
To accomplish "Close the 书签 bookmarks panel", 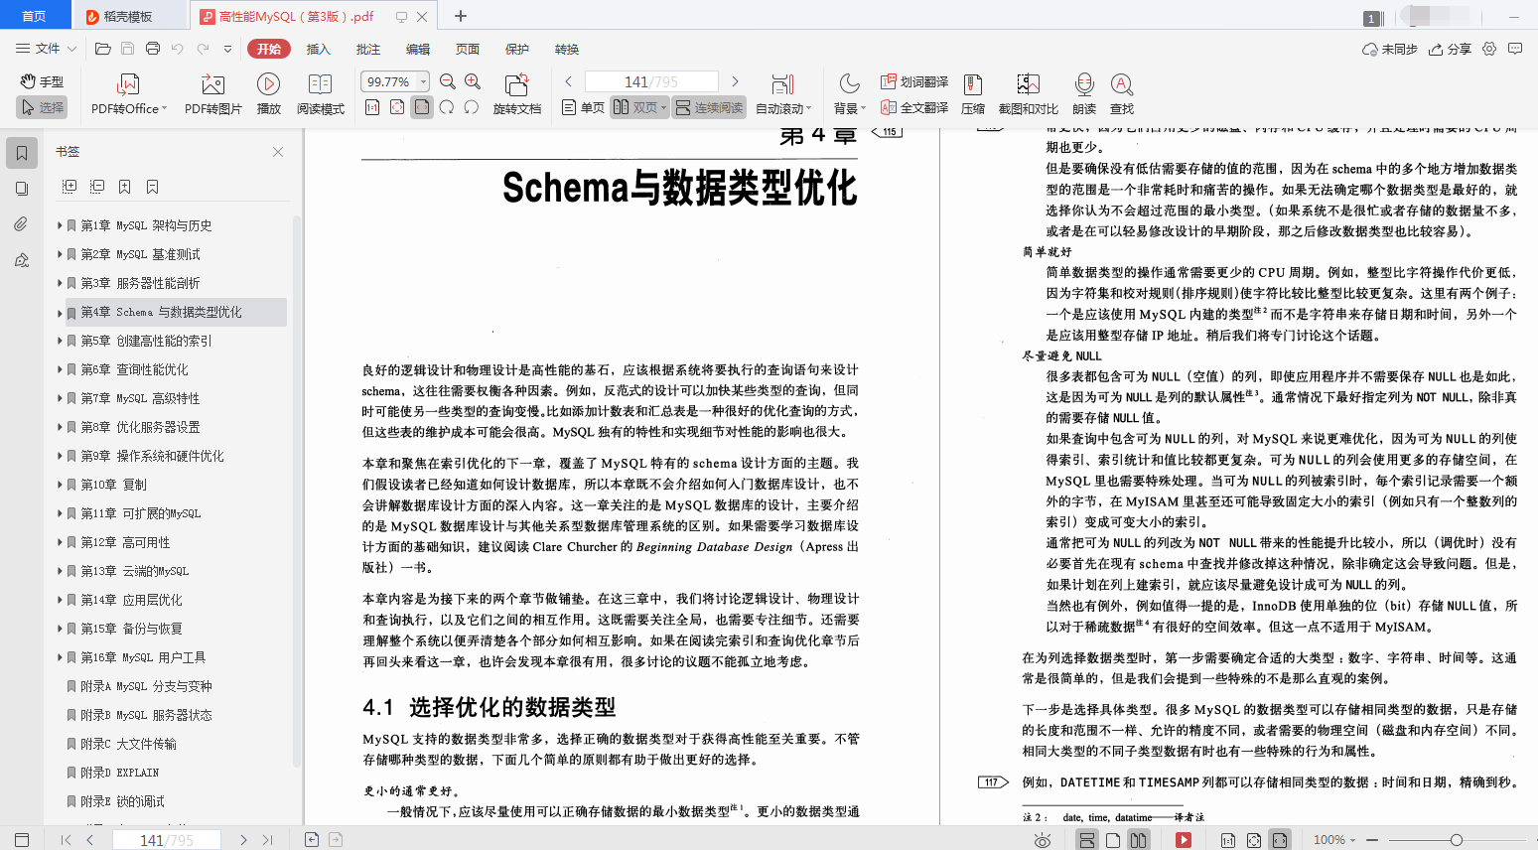I will click(x=278, y=152).
